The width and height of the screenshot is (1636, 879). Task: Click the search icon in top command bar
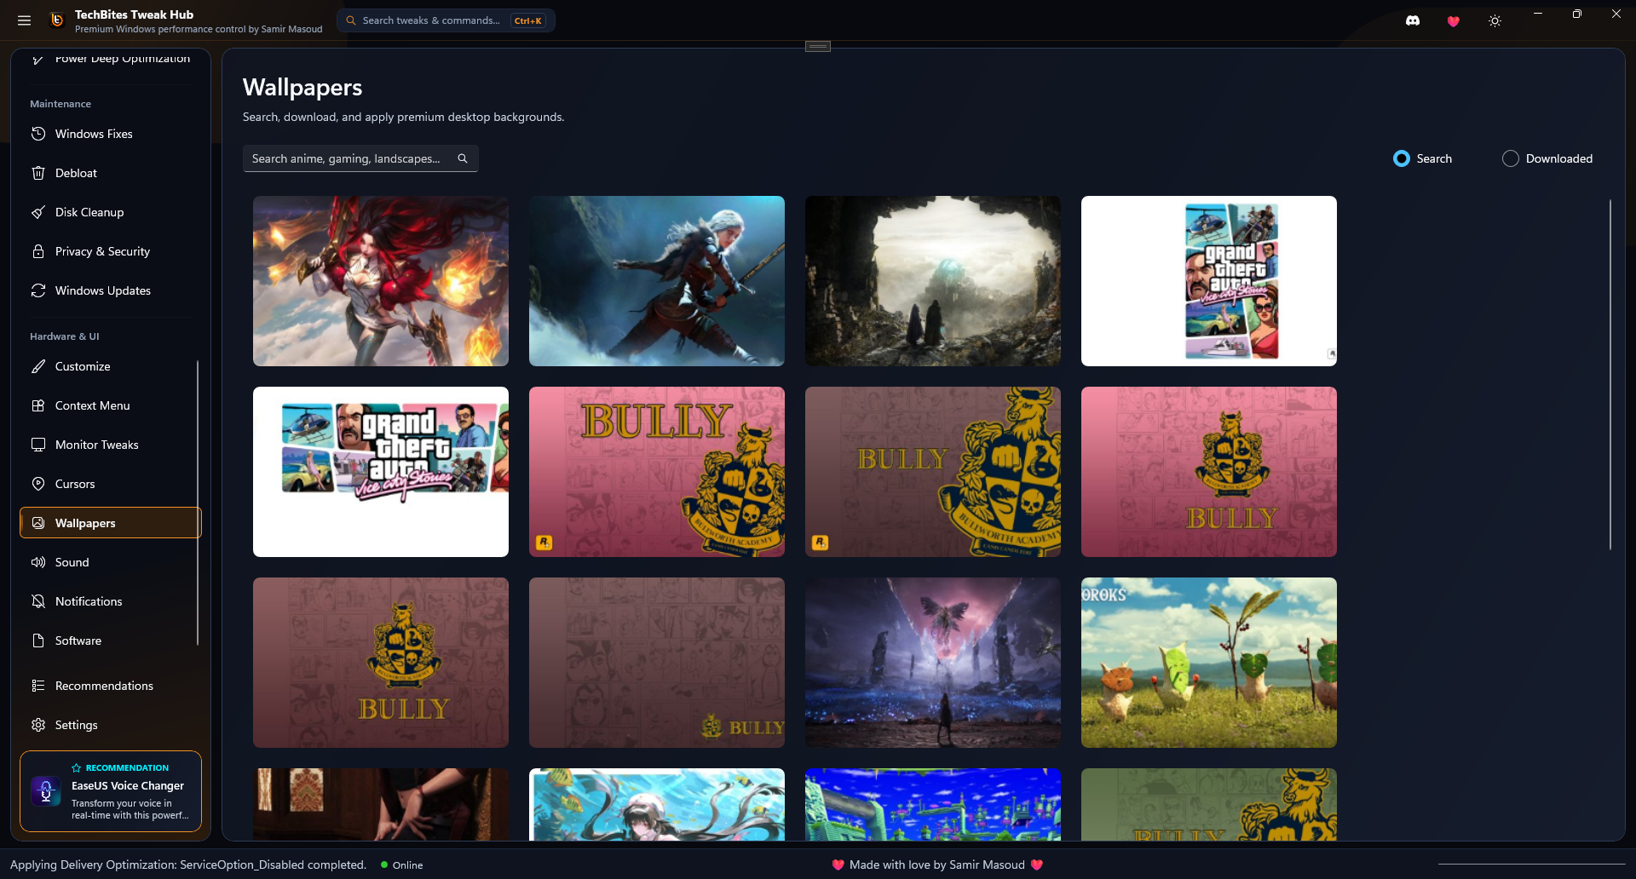[351, 20]
